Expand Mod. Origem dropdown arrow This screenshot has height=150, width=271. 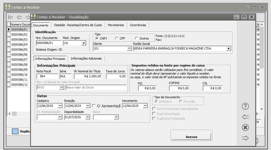click(x=84, y=43)
